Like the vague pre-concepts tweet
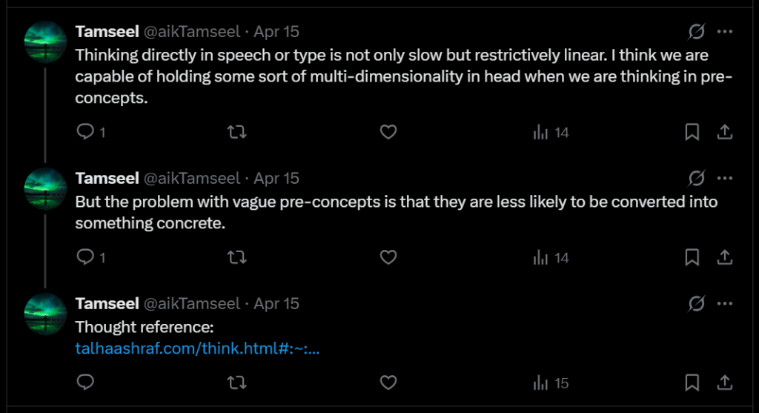The height and width of the screenshot is (413, 759). point(388,257)
